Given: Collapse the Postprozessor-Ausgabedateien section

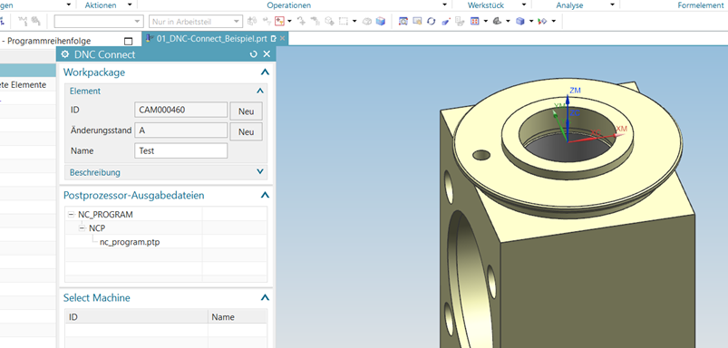Looking at the screenshot, I should (265, 195).
